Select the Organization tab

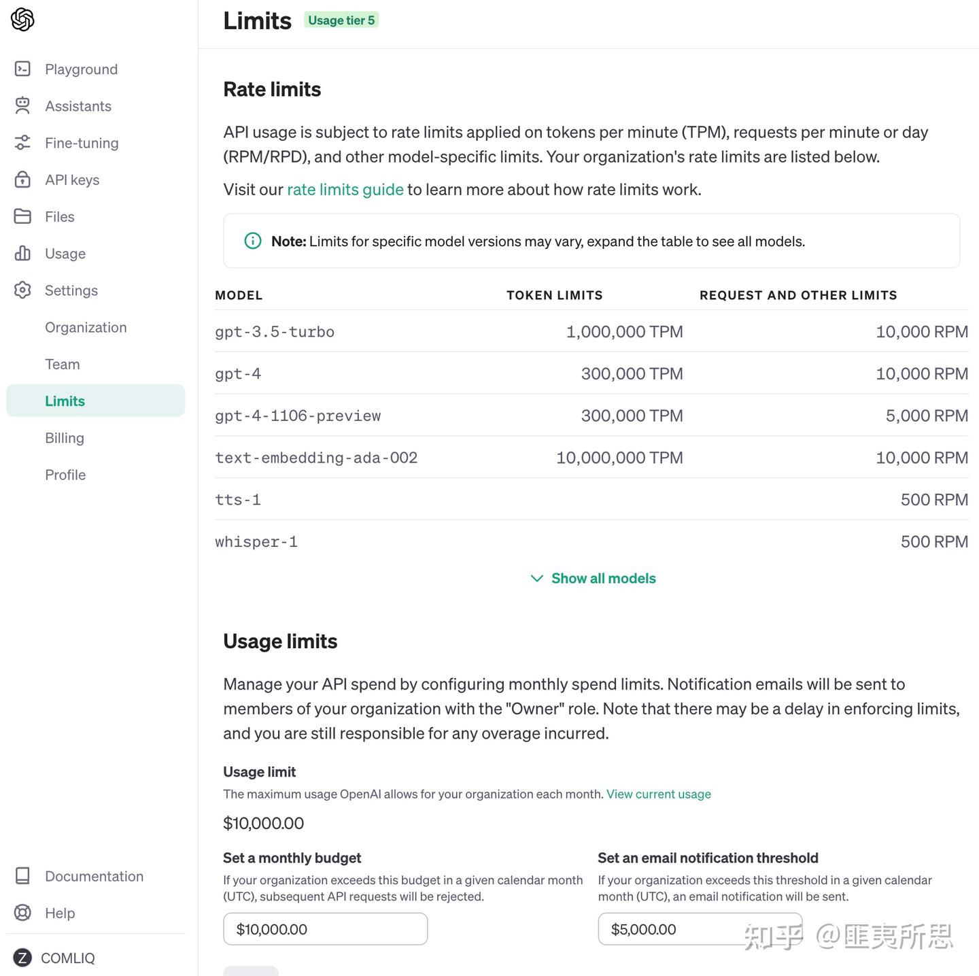pyautogui.click(x=86, y=327)
